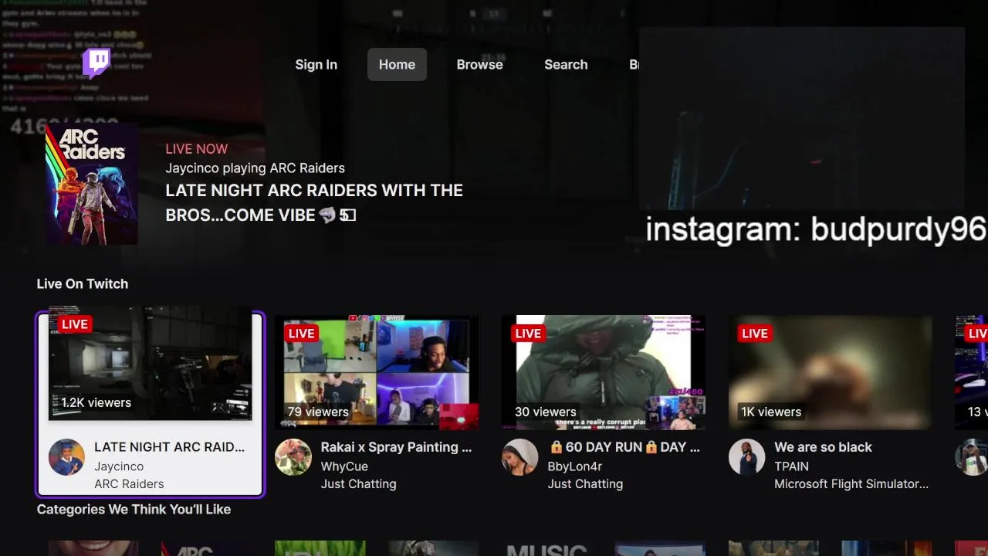Go to the Browse tab
The width and height of the screenshot is (988, 556).
point(479,65)
